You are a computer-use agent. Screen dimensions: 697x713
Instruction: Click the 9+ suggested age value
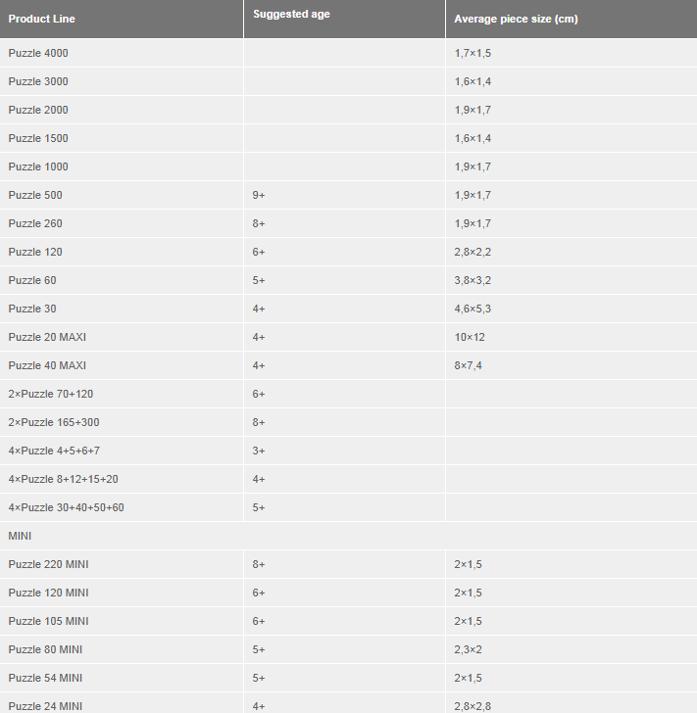click(259, 195)
